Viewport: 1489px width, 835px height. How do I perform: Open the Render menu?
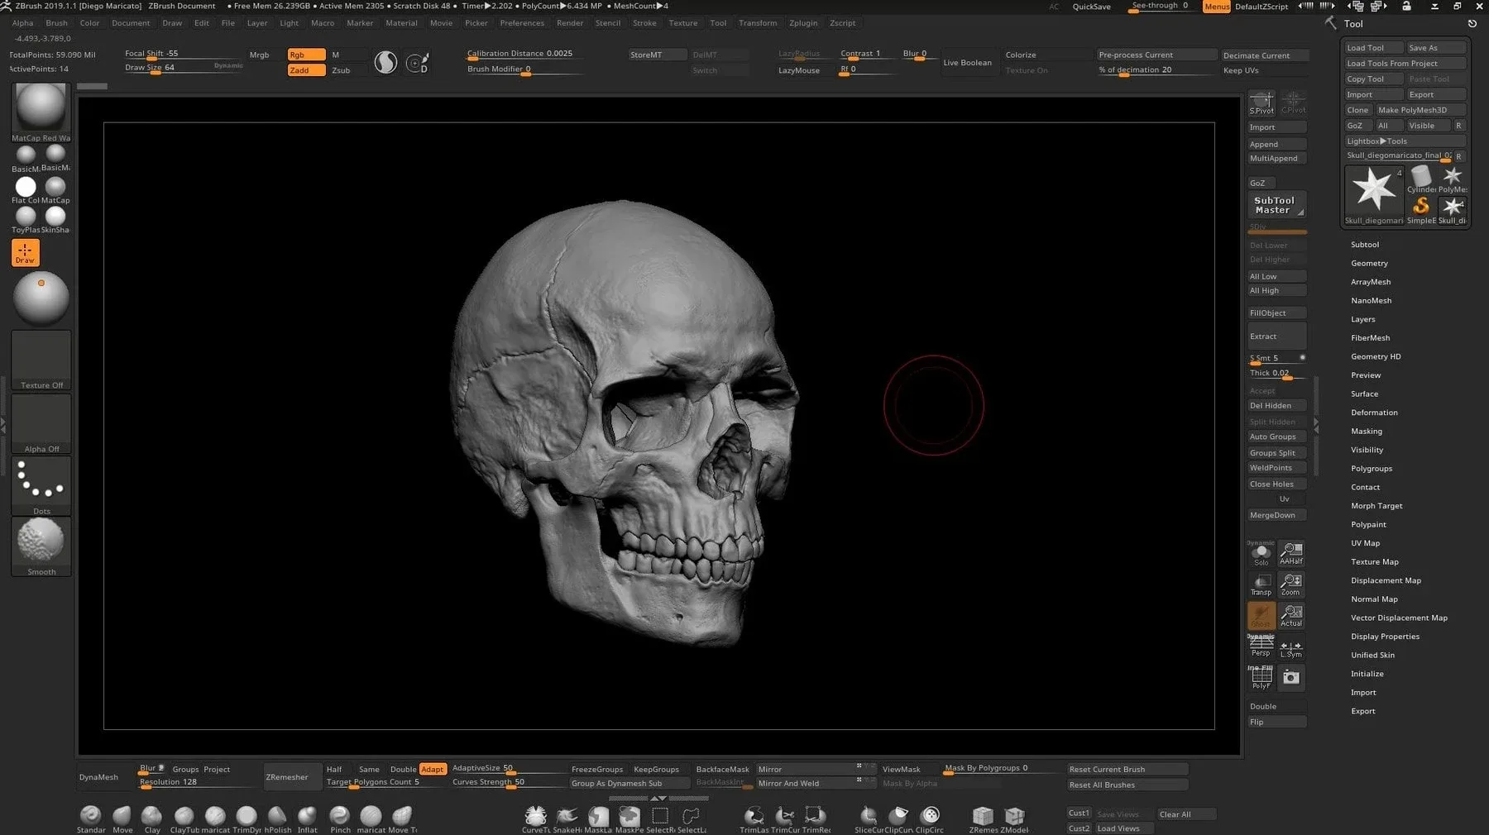pos(570,23)
